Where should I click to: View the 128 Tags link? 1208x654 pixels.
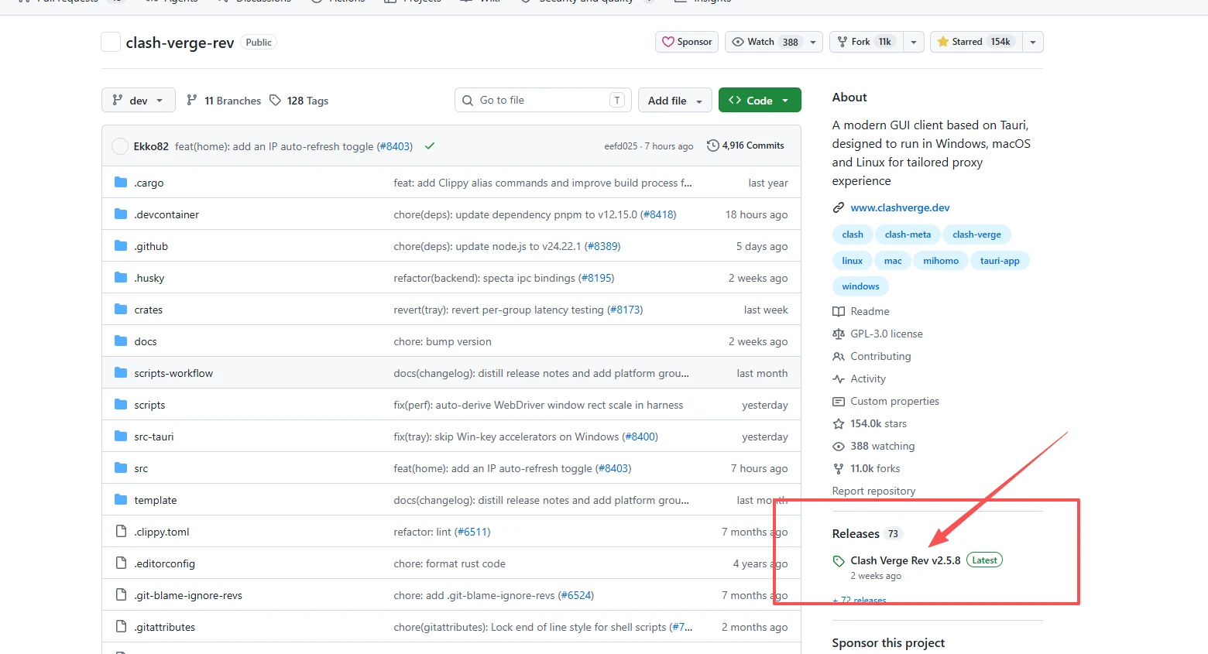point(299,101)
